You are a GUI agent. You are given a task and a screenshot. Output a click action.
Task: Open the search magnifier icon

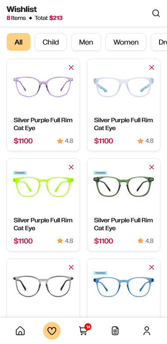click(x=156, y=13)
